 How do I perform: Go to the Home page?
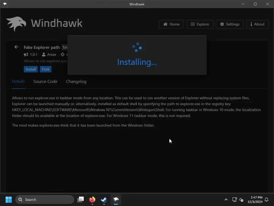pyautogui.click(x=171, y=24)
